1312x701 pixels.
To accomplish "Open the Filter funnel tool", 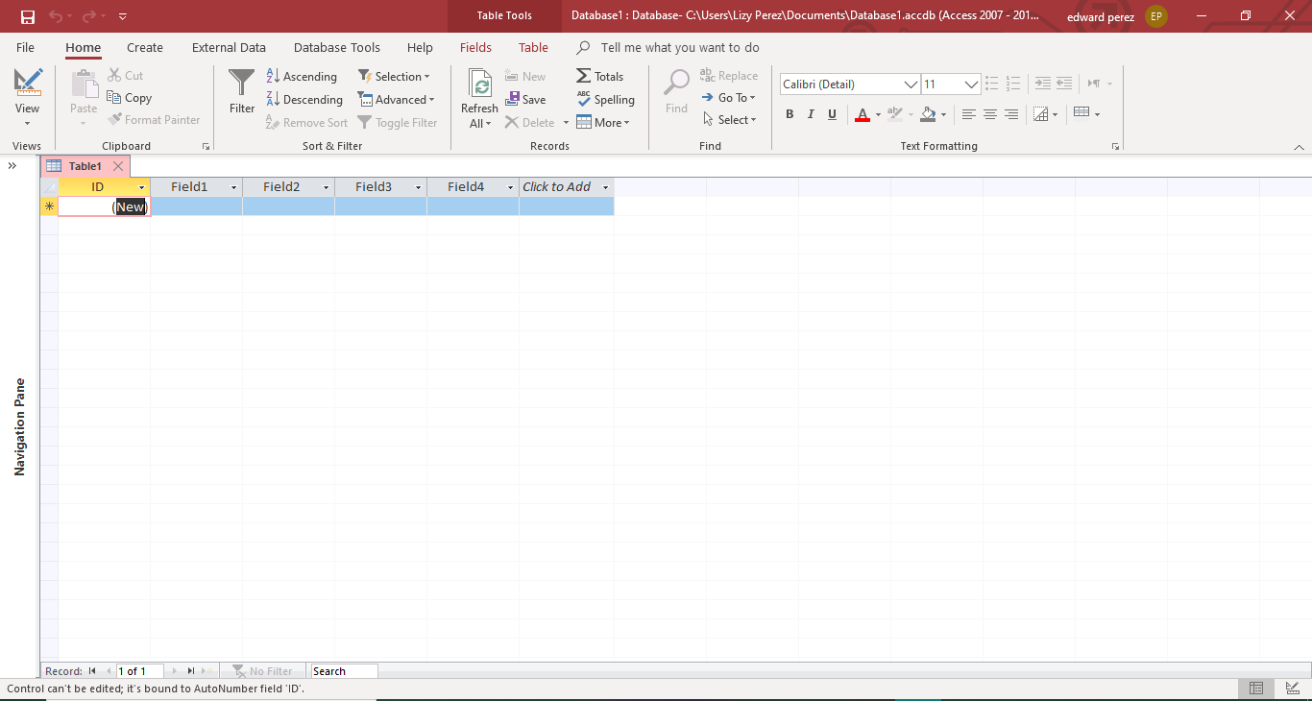I will [242, 91].
